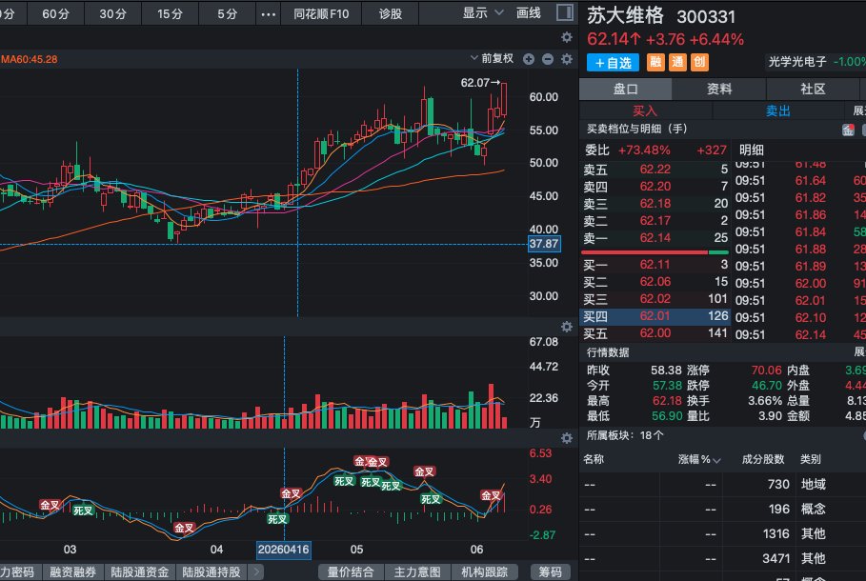The width and height of the screenshot is (866, 581).
Task: Expand more bottom tabs with the chevron
Action: click(255, 571)
